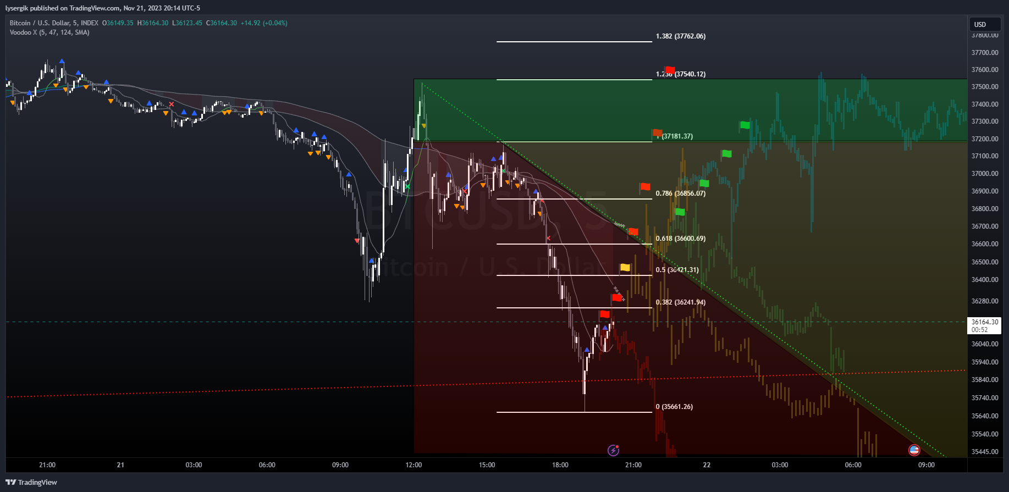This screenshot has height=492, width=1009.
Task: Select Fib label 1.382 (37762.06)
Action: click(680, 36)
